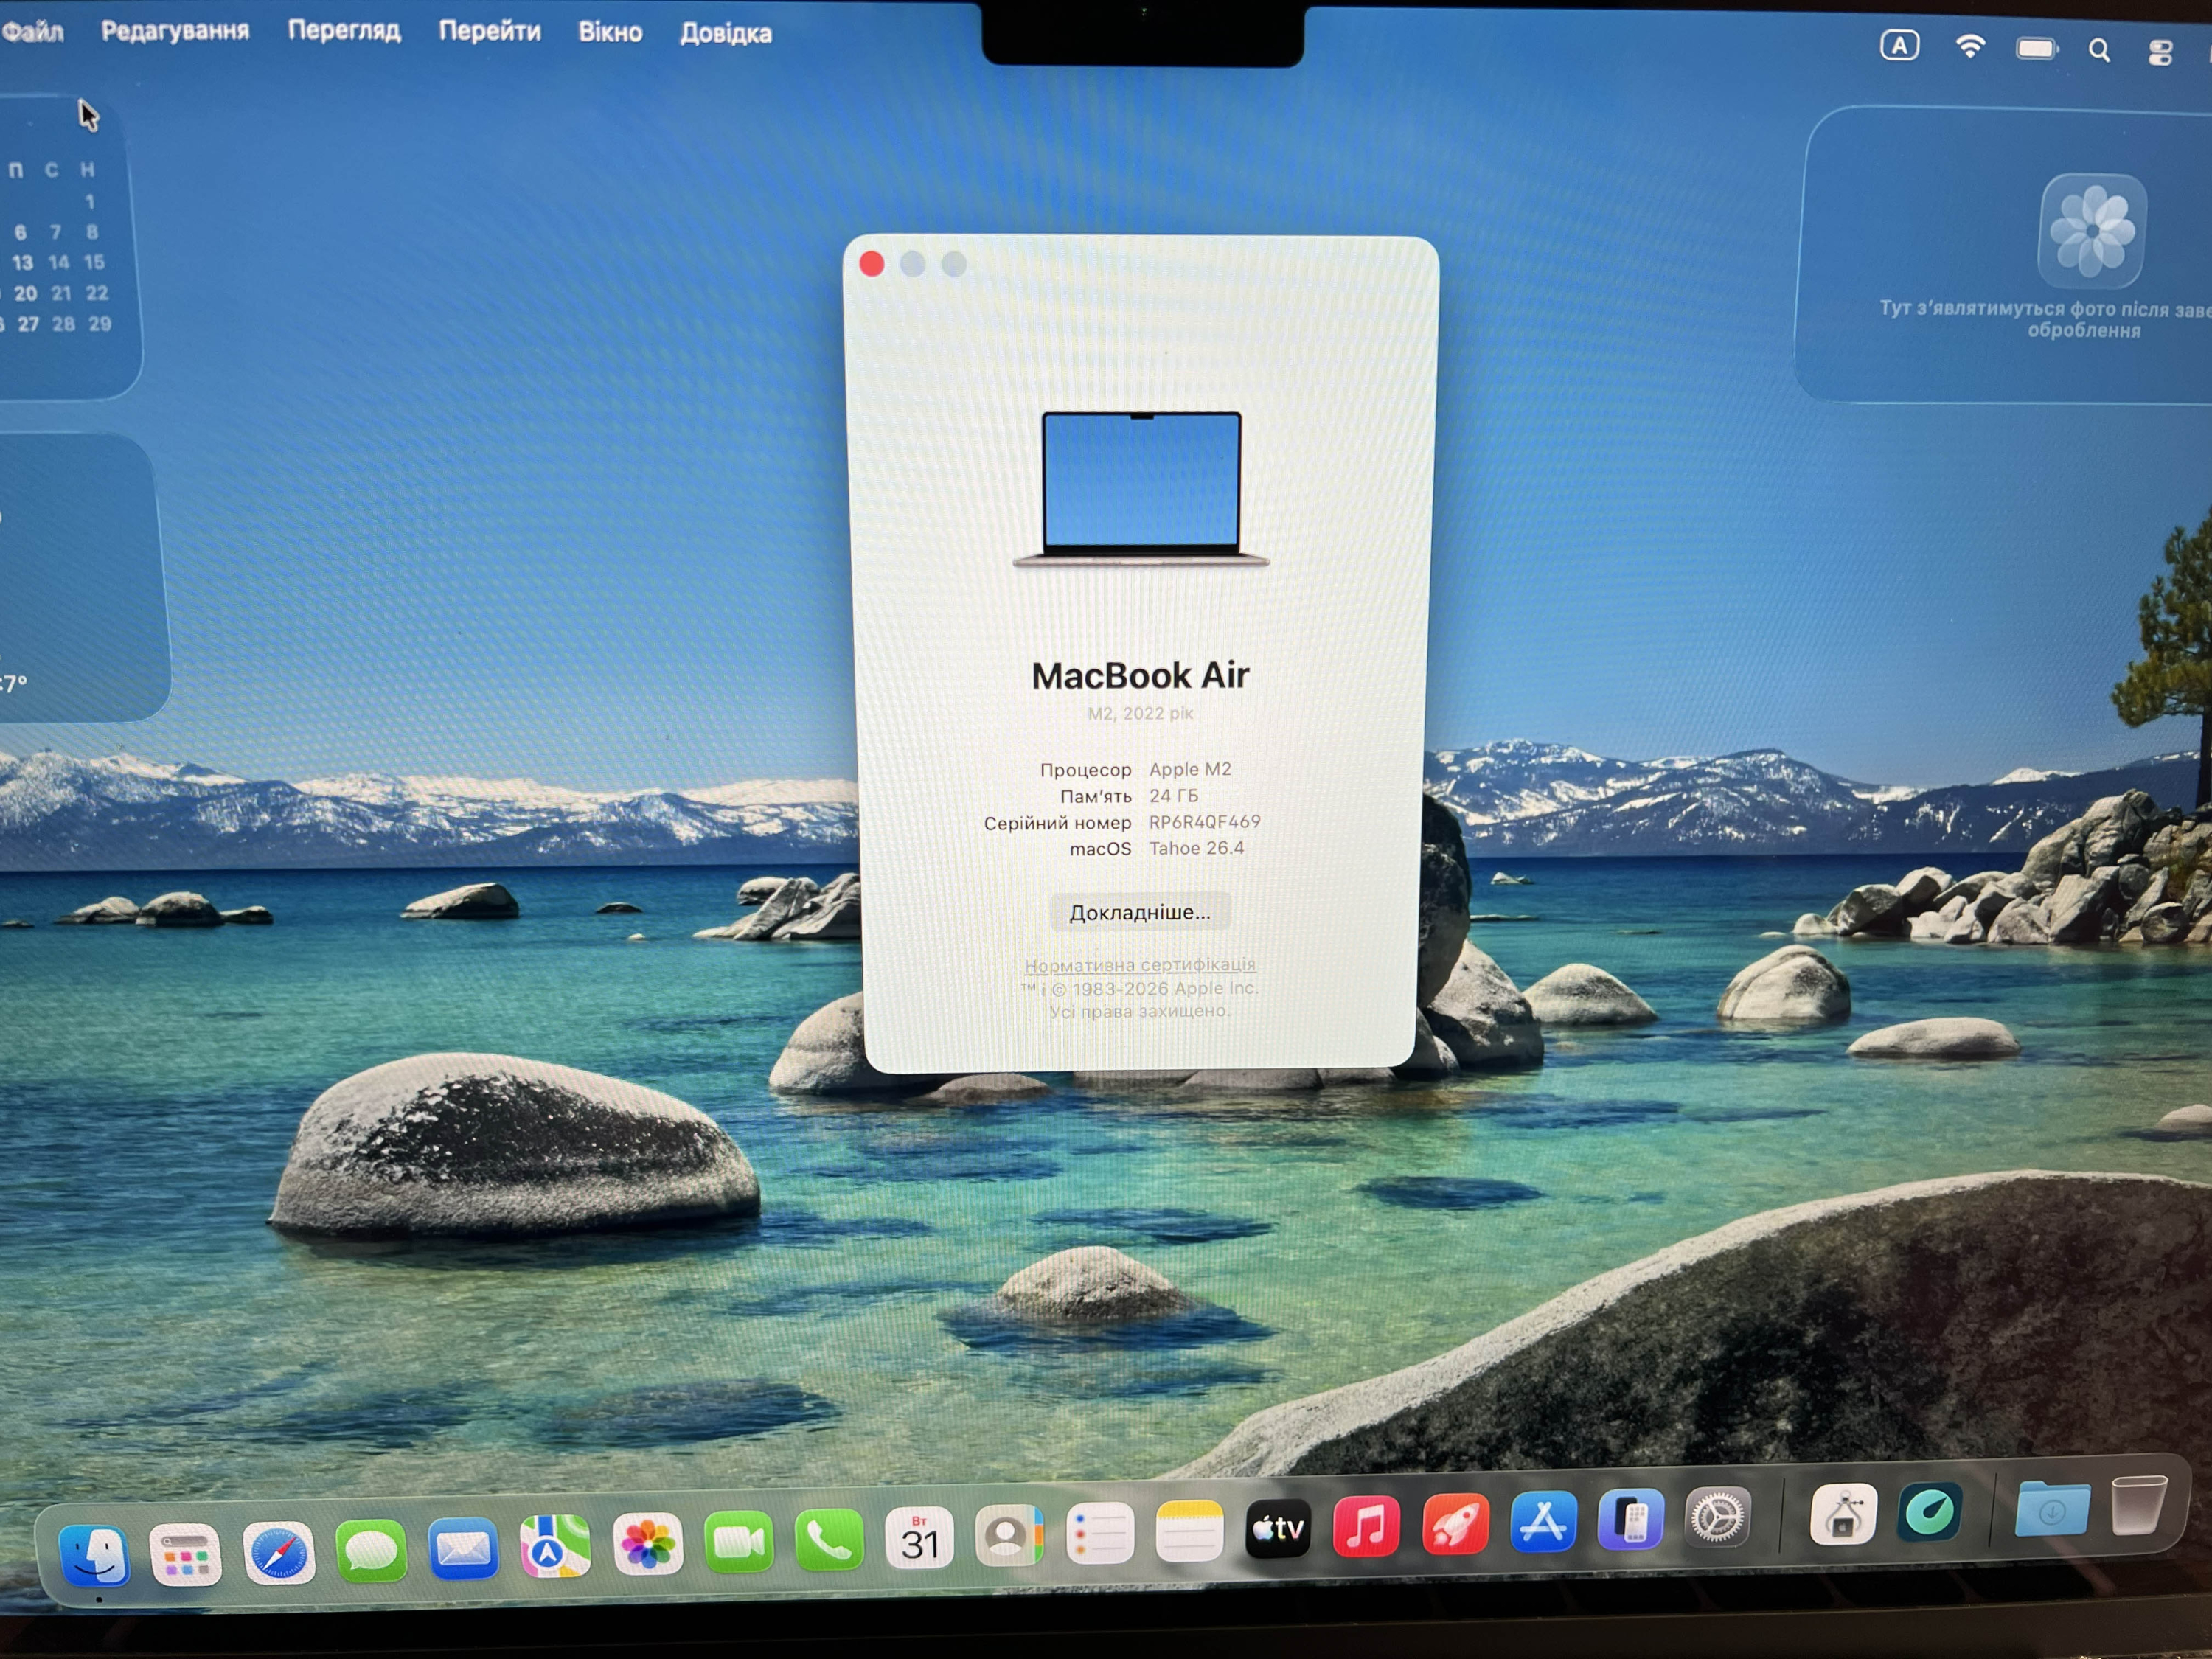
Task: Click the 'Процесор' label
Action: tap(1085, 770)
